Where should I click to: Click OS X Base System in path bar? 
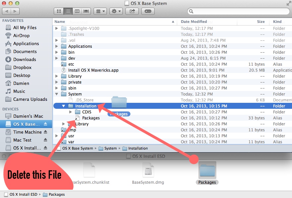pos(75,148)
